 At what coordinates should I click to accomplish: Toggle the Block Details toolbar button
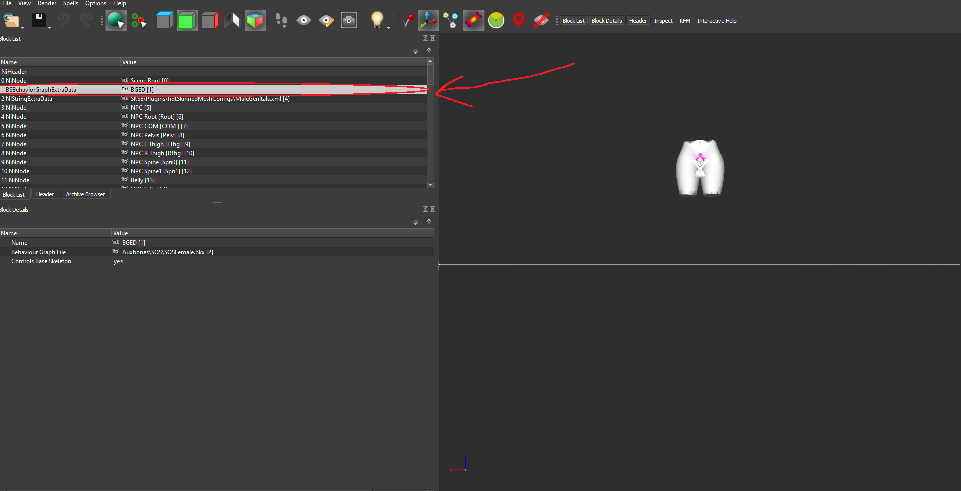607,21
